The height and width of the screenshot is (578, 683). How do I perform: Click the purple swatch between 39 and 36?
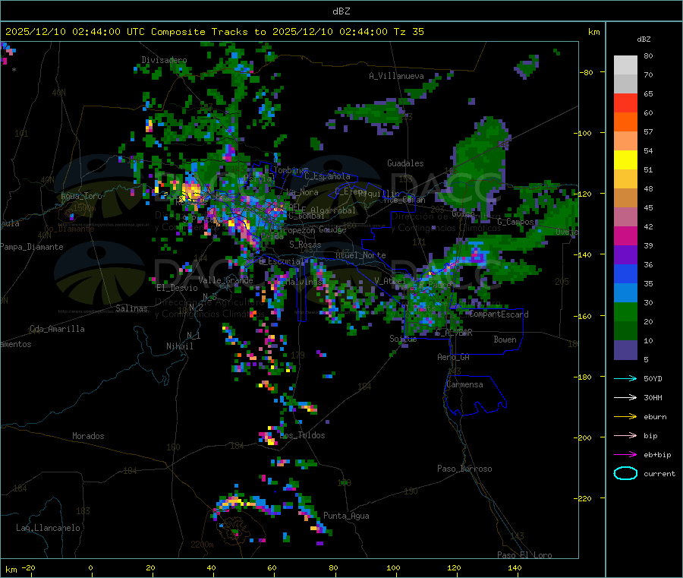(x=625, y=255)
